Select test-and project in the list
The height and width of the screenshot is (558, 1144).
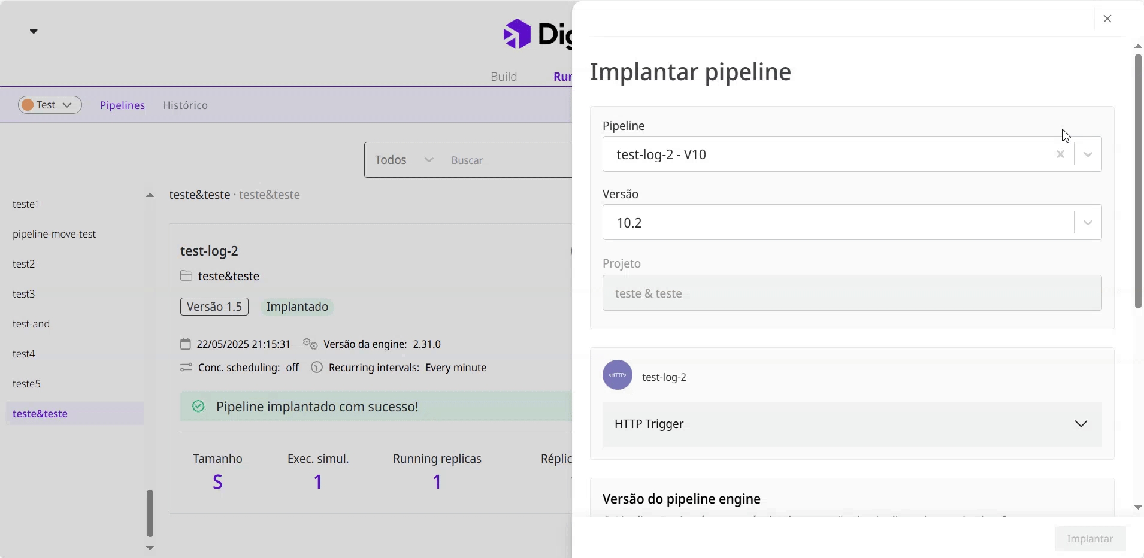(x=31, y=324)
